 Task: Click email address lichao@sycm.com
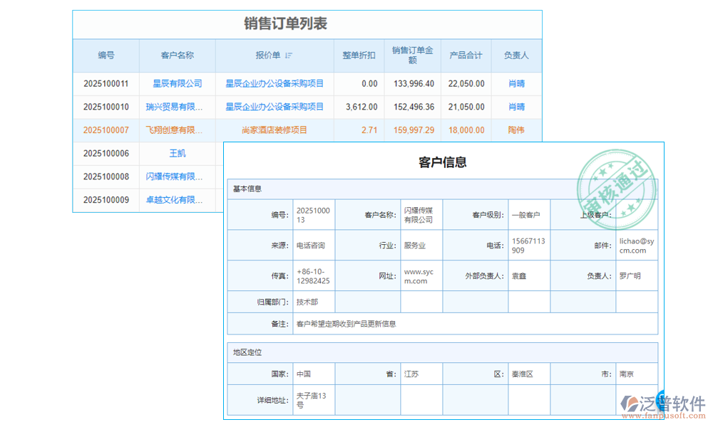point(637,245)
